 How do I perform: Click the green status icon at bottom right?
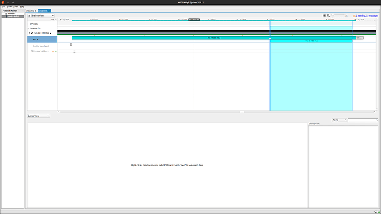(379, 212)
